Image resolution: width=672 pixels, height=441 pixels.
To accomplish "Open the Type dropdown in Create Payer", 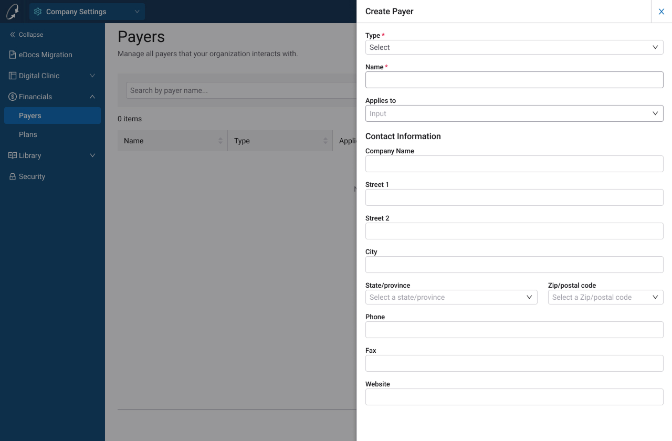I will 514,47.
